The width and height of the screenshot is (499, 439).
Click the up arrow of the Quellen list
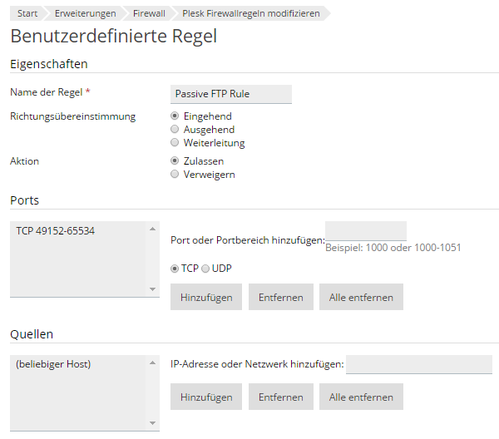(x=152, y=363)
